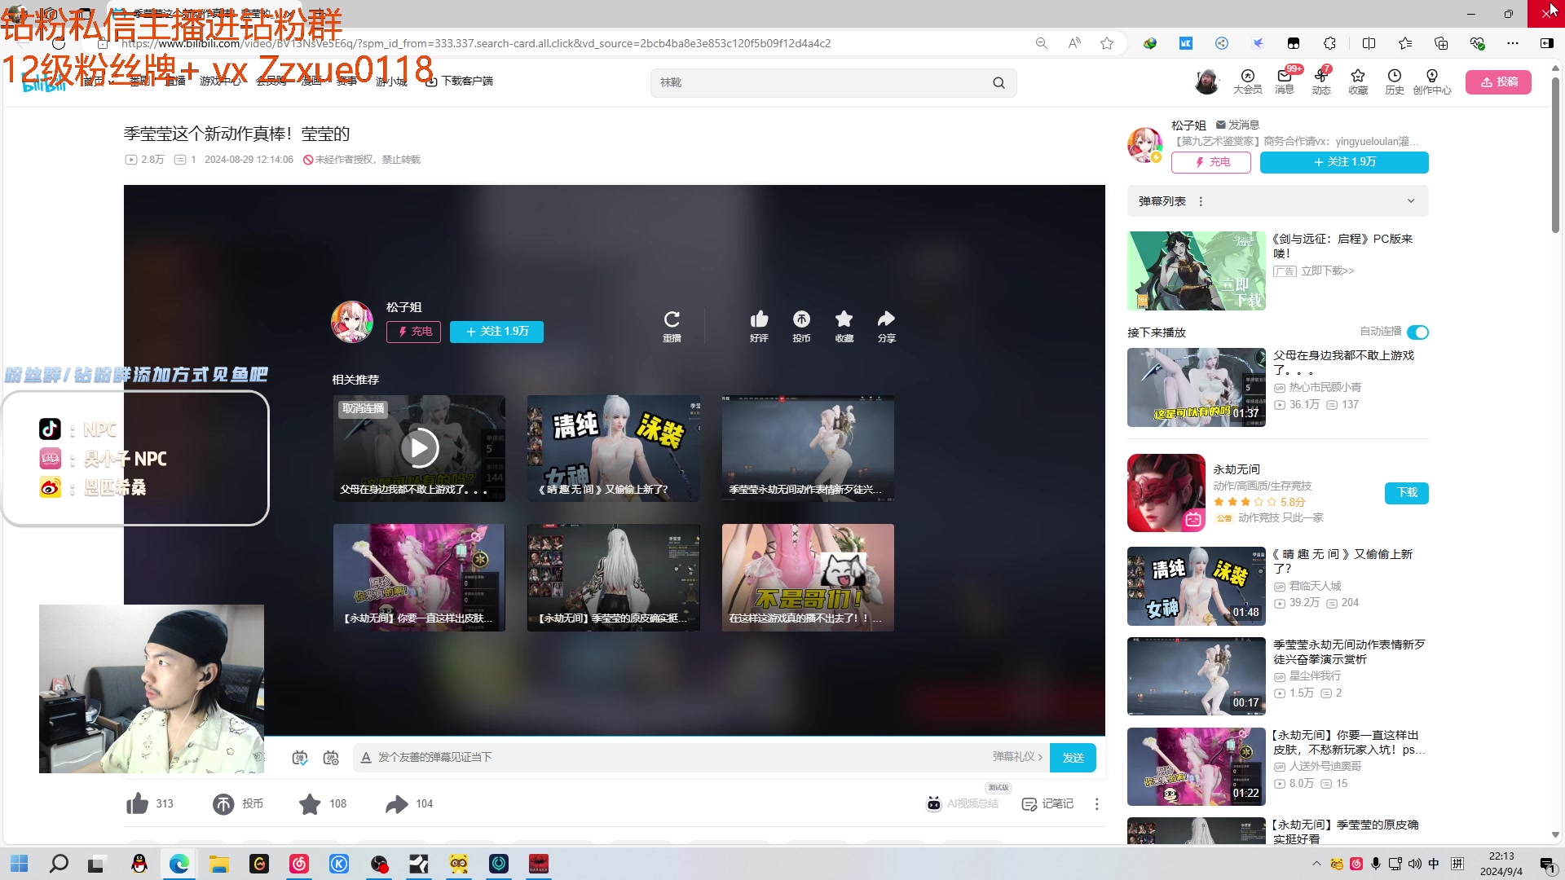The height and width of the screenshot is (880, 1565).
Task: Click 发送 send danmaku button
Action: 1073,757
